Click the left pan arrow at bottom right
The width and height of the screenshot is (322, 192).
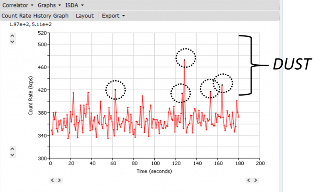[248, 180]
